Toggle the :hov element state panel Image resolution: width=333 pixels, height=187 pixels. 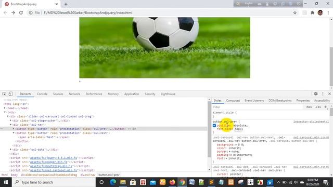[x=309, y=107]
